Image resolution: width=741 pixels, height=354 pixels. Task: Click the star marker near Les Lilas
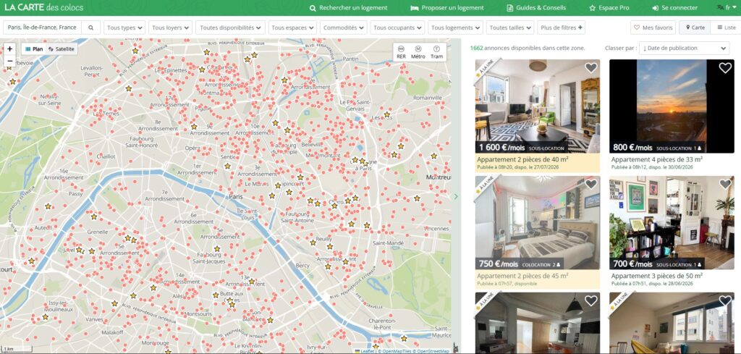387,114
